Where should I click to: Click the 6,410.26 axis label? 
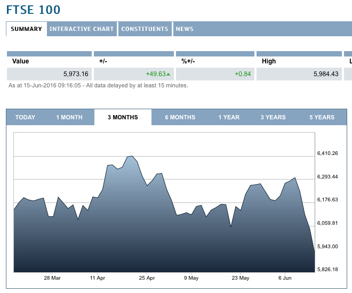click(327, 153)
